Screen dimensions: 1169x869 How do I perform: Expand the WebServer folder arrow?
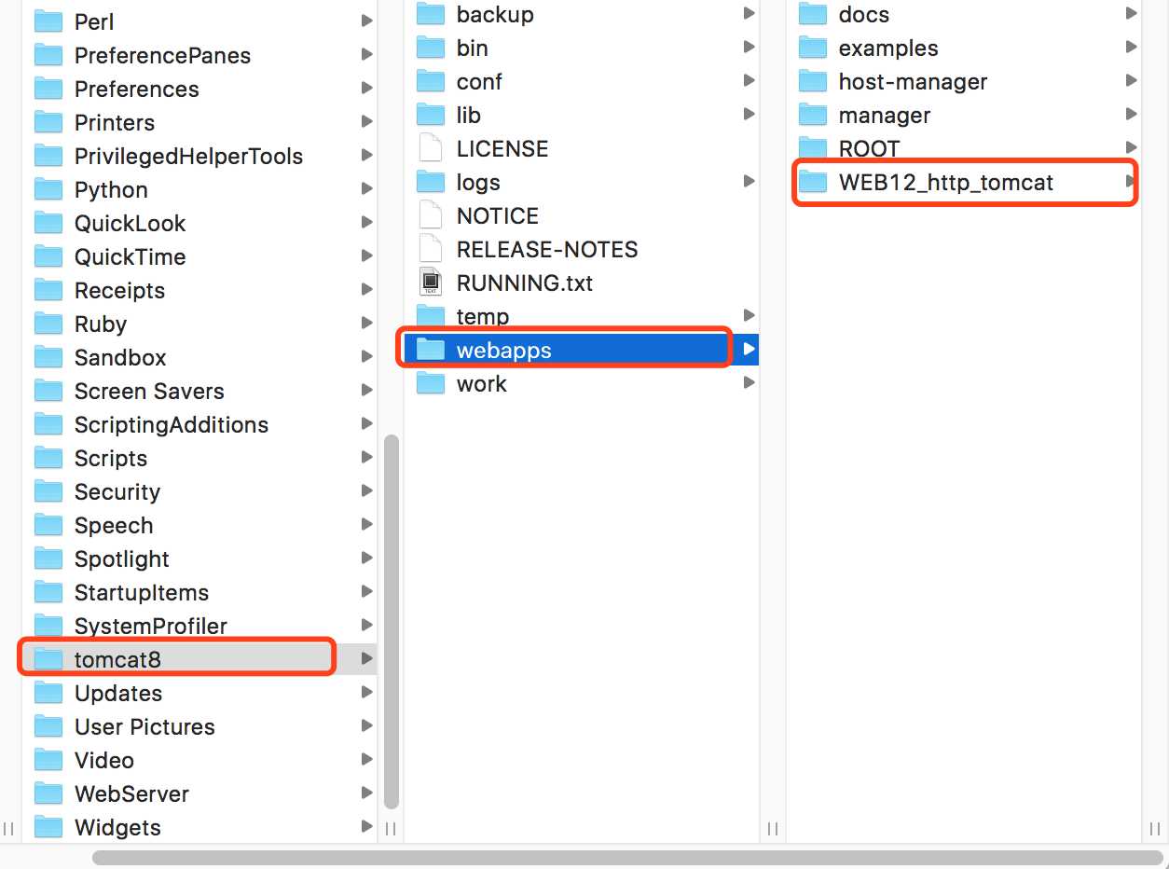click(x=366, y=793)
